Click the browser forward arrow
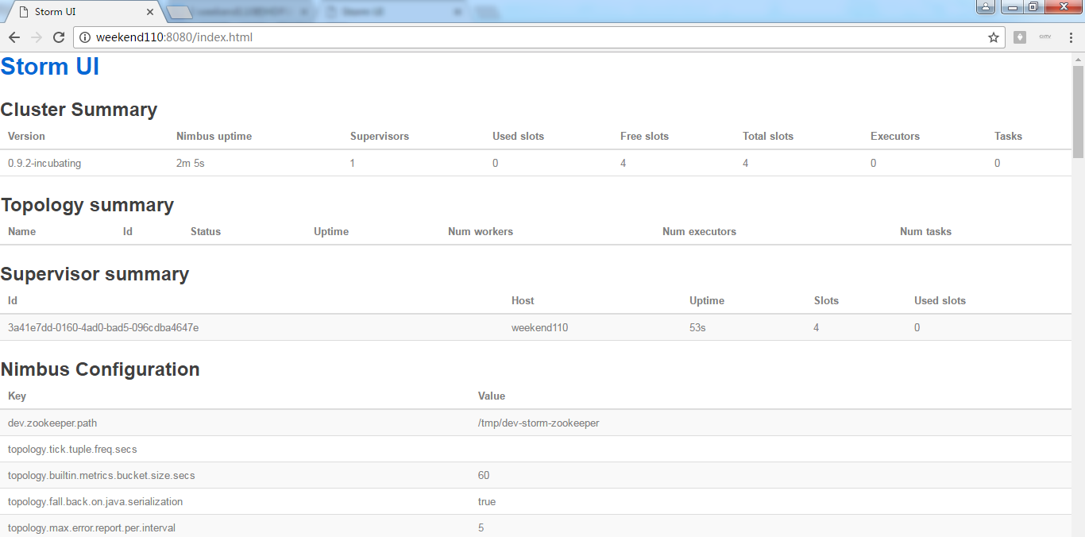Screen dimensions: 1085x537 (x=37, y=37)
